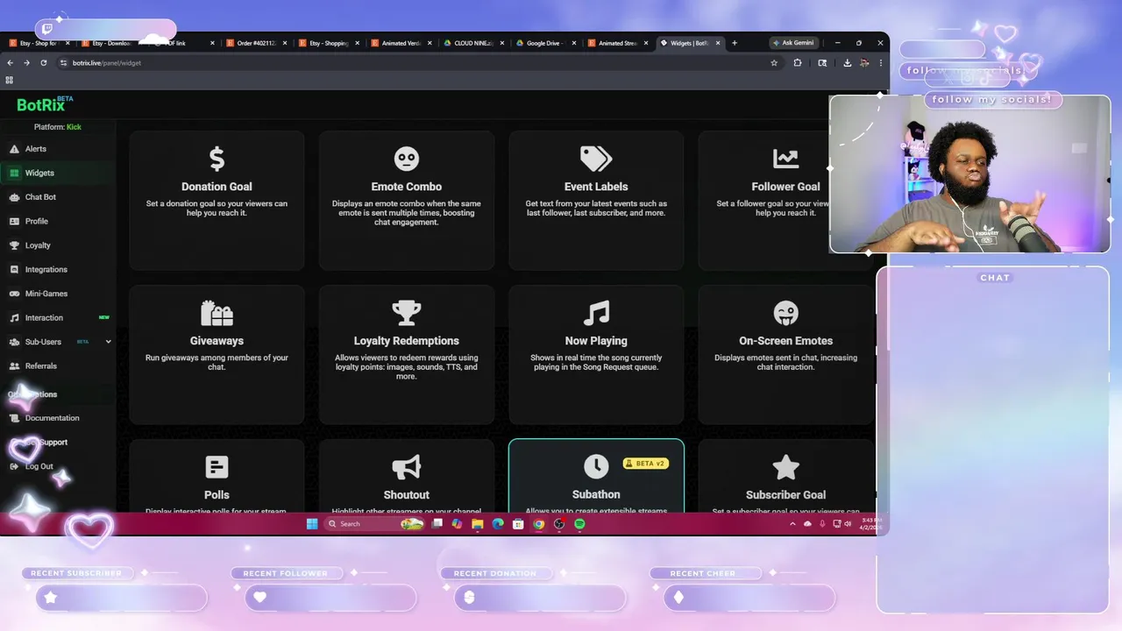This screenshot has height=631, width=1122.
Task: Click the Subathon BETA v2 badge
Action: coord(646,463)
